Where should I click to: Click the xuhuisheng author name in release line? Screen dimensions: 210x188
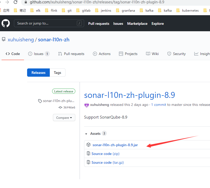tap(100, 105)
